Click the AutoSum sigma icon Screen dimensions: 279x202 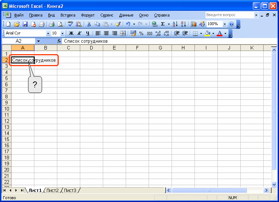tap(163, 24)
